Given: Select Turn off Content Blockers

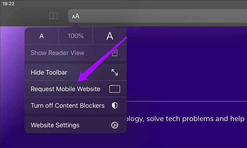Looking at the screenshot, I should (76, 105).
